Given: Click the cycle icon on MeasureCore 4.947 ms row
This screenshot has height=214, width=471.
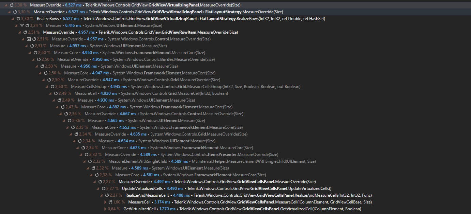Looking at the screenshot, I should point(46,73).
